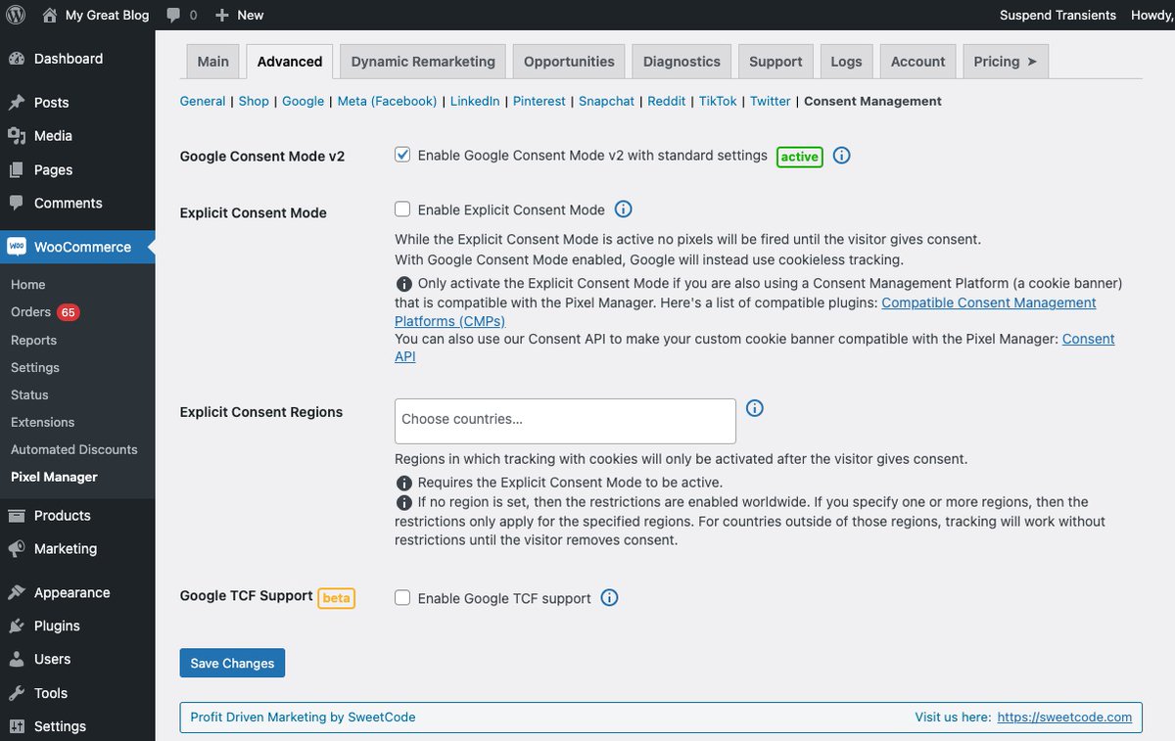The width and height of the screenshot is (1175, 741).
Task: Open the Shop subsection link
Action: 254,101
